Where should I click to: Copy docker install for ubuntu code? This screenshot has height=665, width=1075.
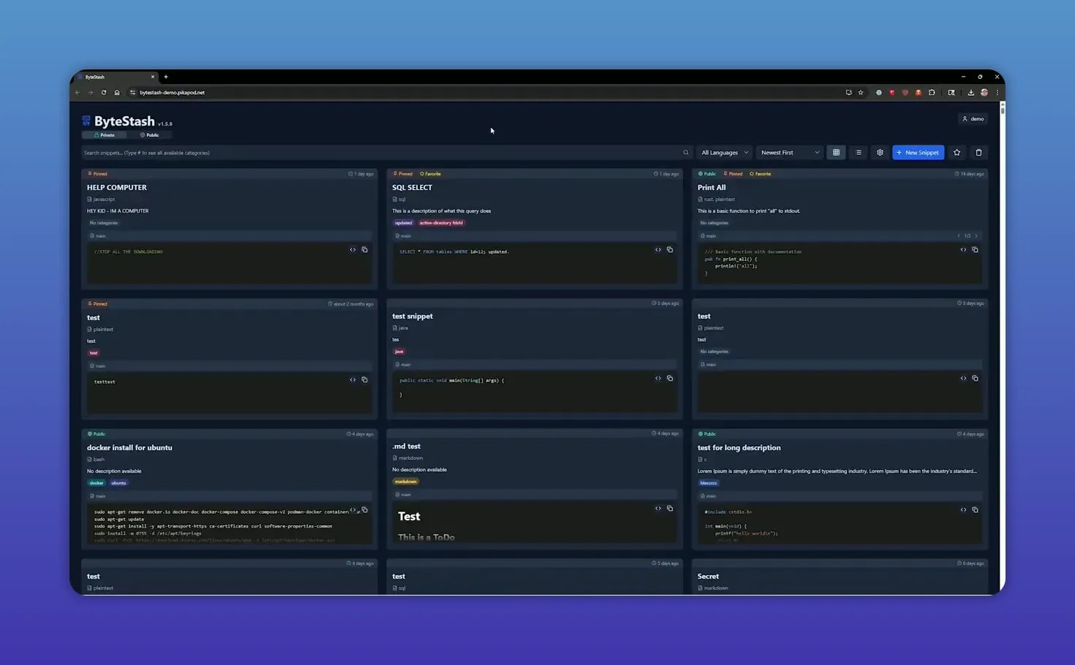pyautogui.click(x=364, y=510)
